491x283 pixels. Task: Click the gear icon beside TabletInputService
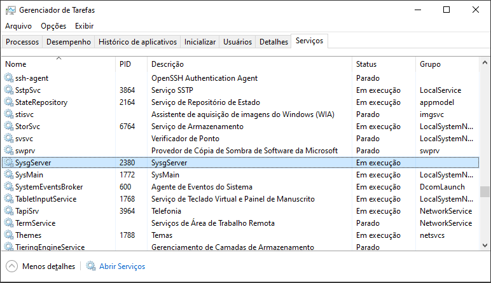9,199
